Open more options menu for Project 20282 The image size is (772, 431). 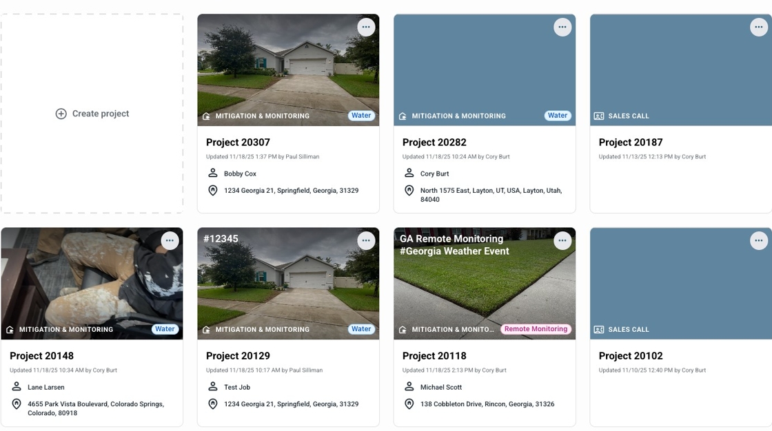[x=562, y=27]
